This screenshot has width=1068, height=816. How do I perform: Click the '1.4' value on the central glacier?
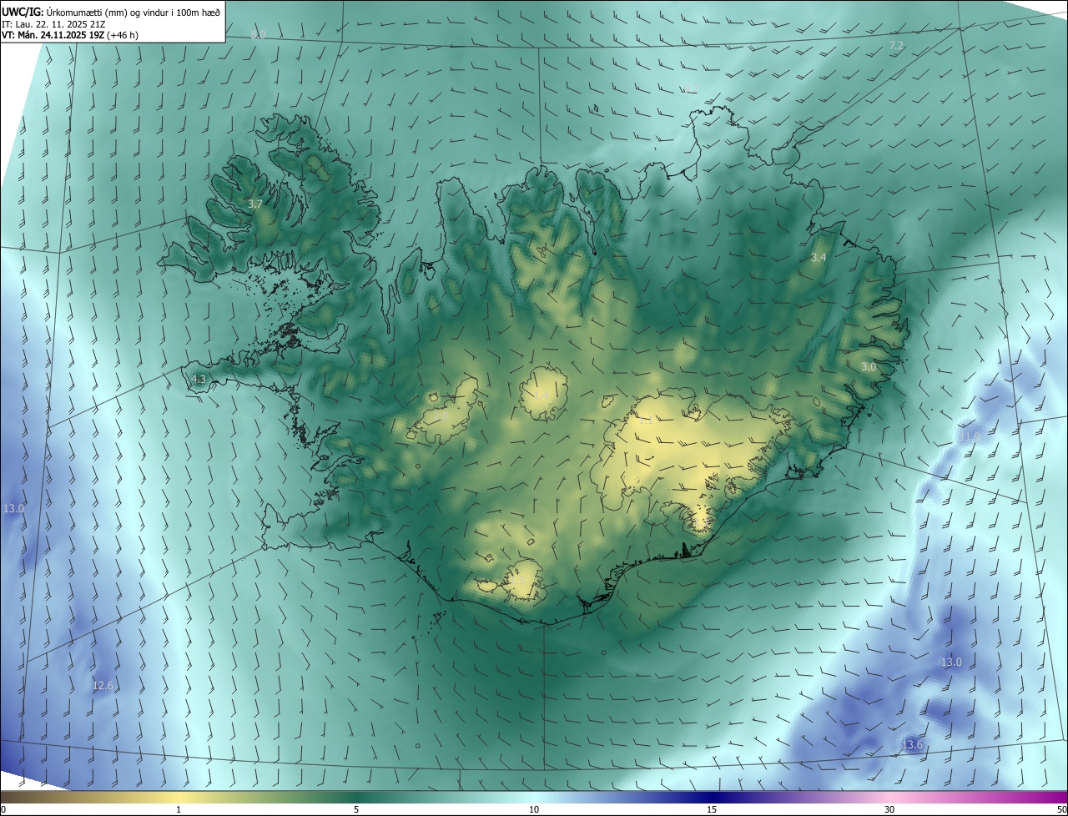point(542,395)
